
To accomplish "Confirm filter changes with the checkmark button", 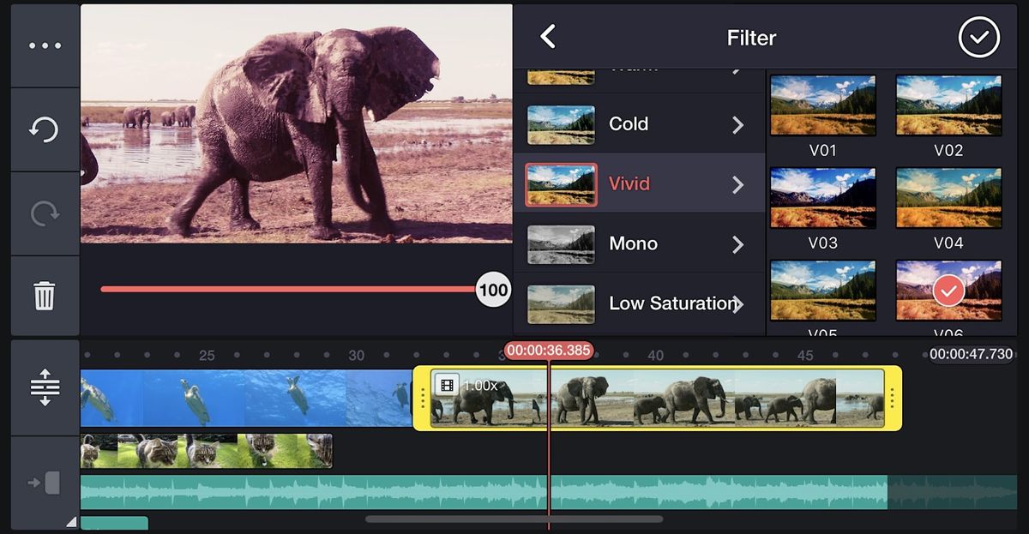I will (978, 37).
